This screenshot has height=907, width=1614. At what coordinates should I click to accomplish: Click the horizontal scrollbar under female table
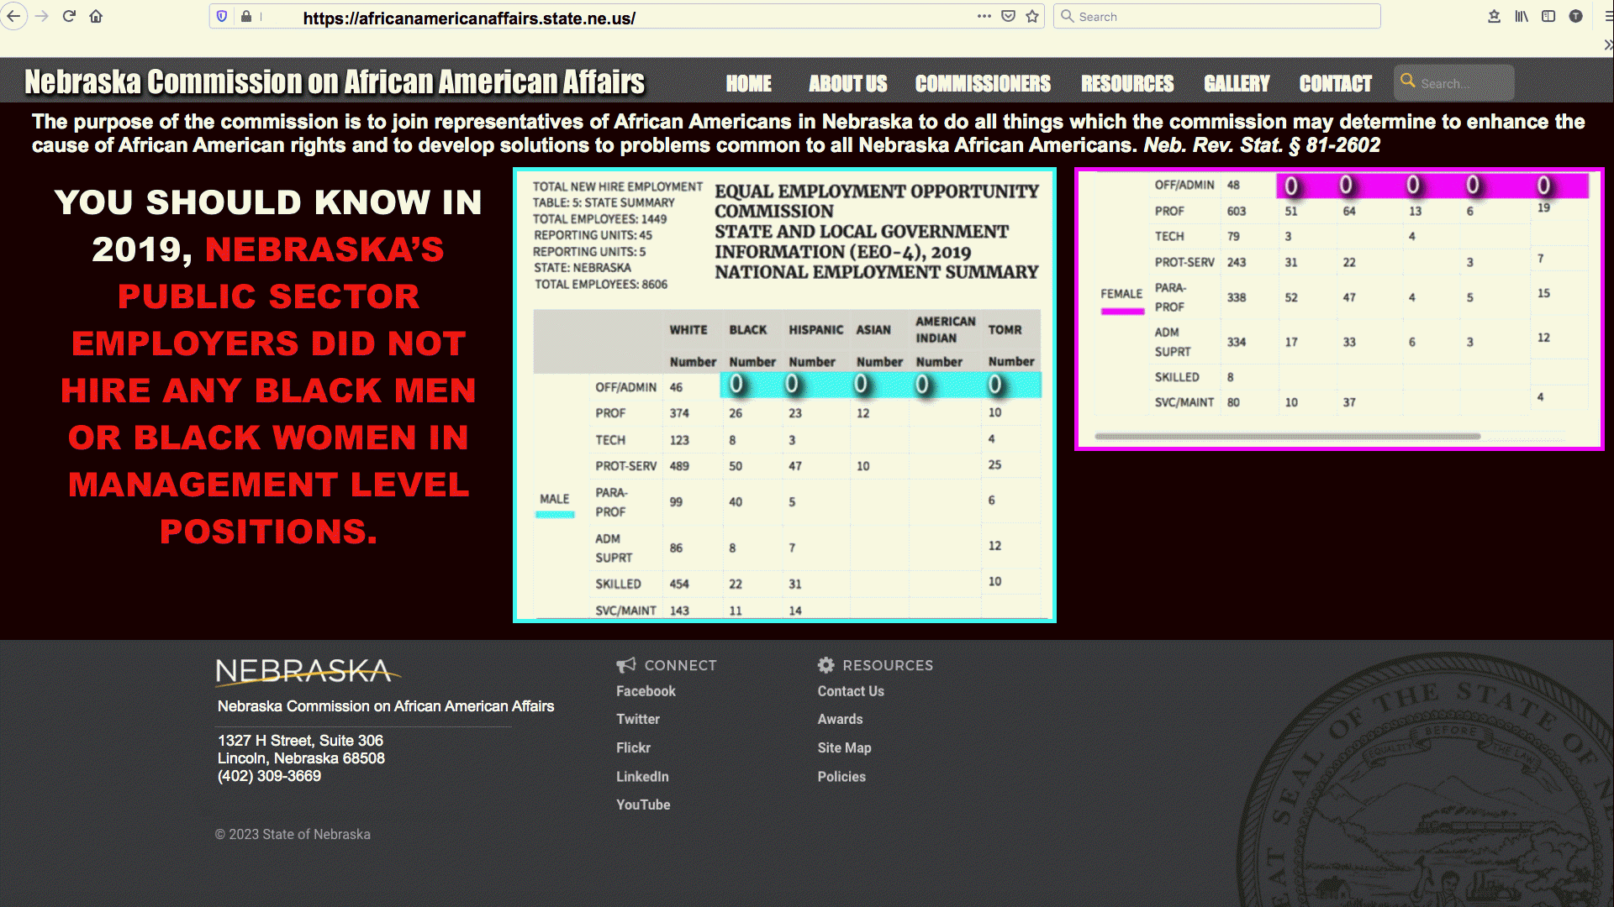point(1287,437)
